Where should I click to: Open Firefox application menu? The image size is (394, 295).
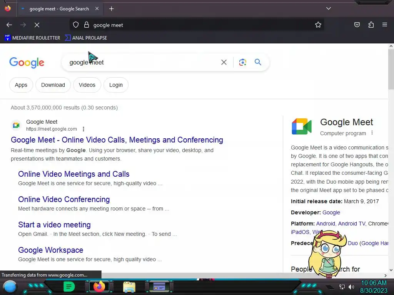click(385, 25)
